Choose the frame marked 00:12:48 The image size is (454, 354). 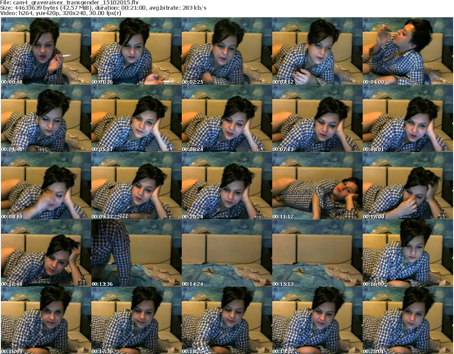coord(46,253)
